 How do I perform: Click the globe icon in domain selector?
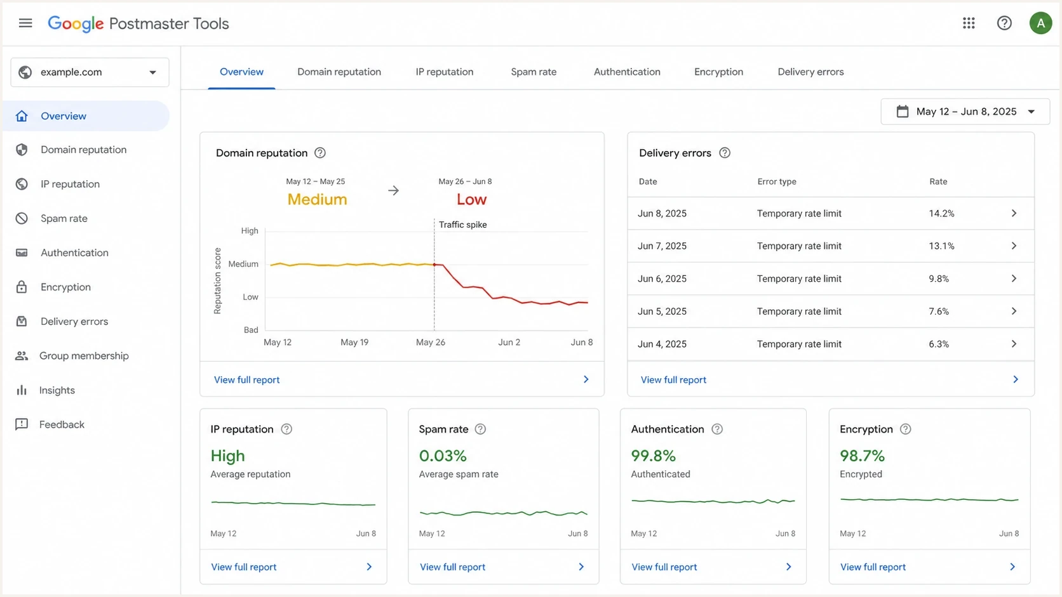[x=25, y=72]
